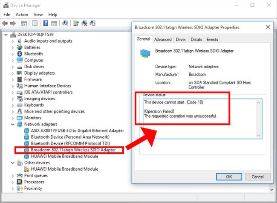The height and width of the screenshot is (203, 277).
Task: Click the Print queues printer icon
Action: pyautogui.click(x=20, y=175)
